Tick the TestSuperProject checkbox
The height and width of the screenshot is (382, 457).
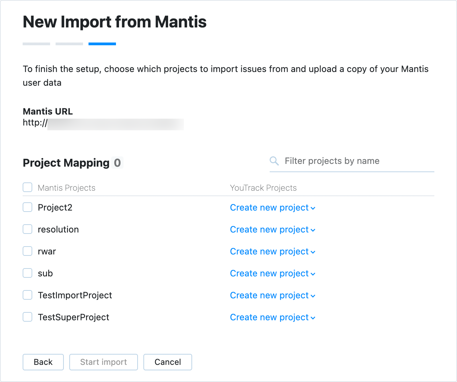27,317
